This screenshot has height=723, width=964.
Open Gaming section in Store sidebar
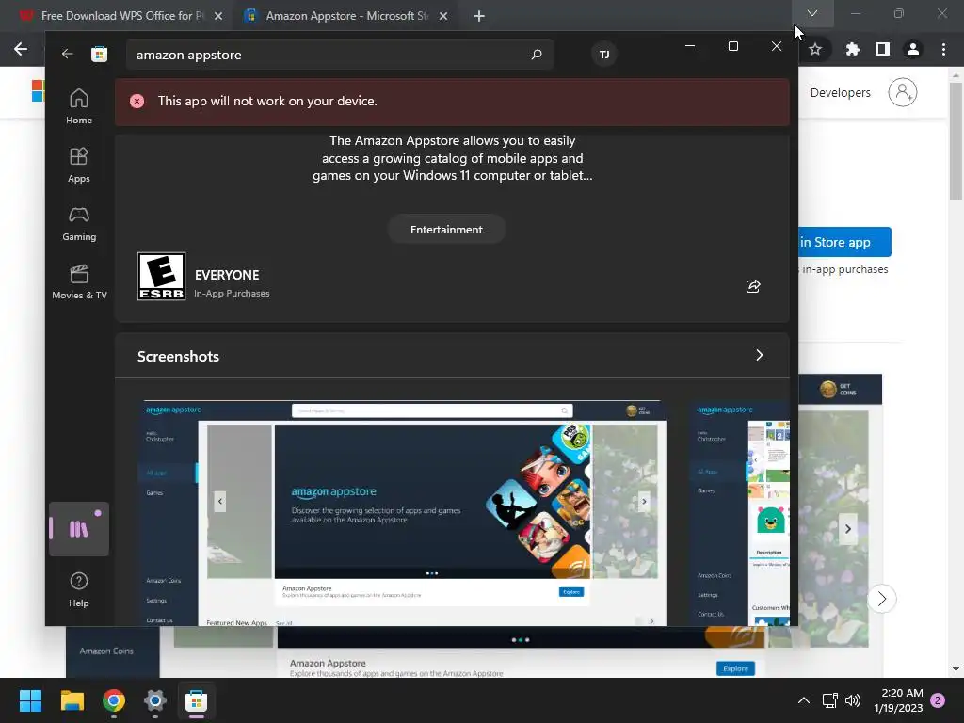79,223
